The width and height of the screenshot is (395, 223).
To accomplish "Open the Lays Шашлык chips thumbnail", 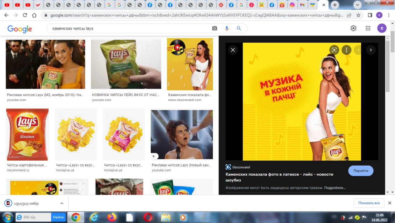I will (27, 134).
